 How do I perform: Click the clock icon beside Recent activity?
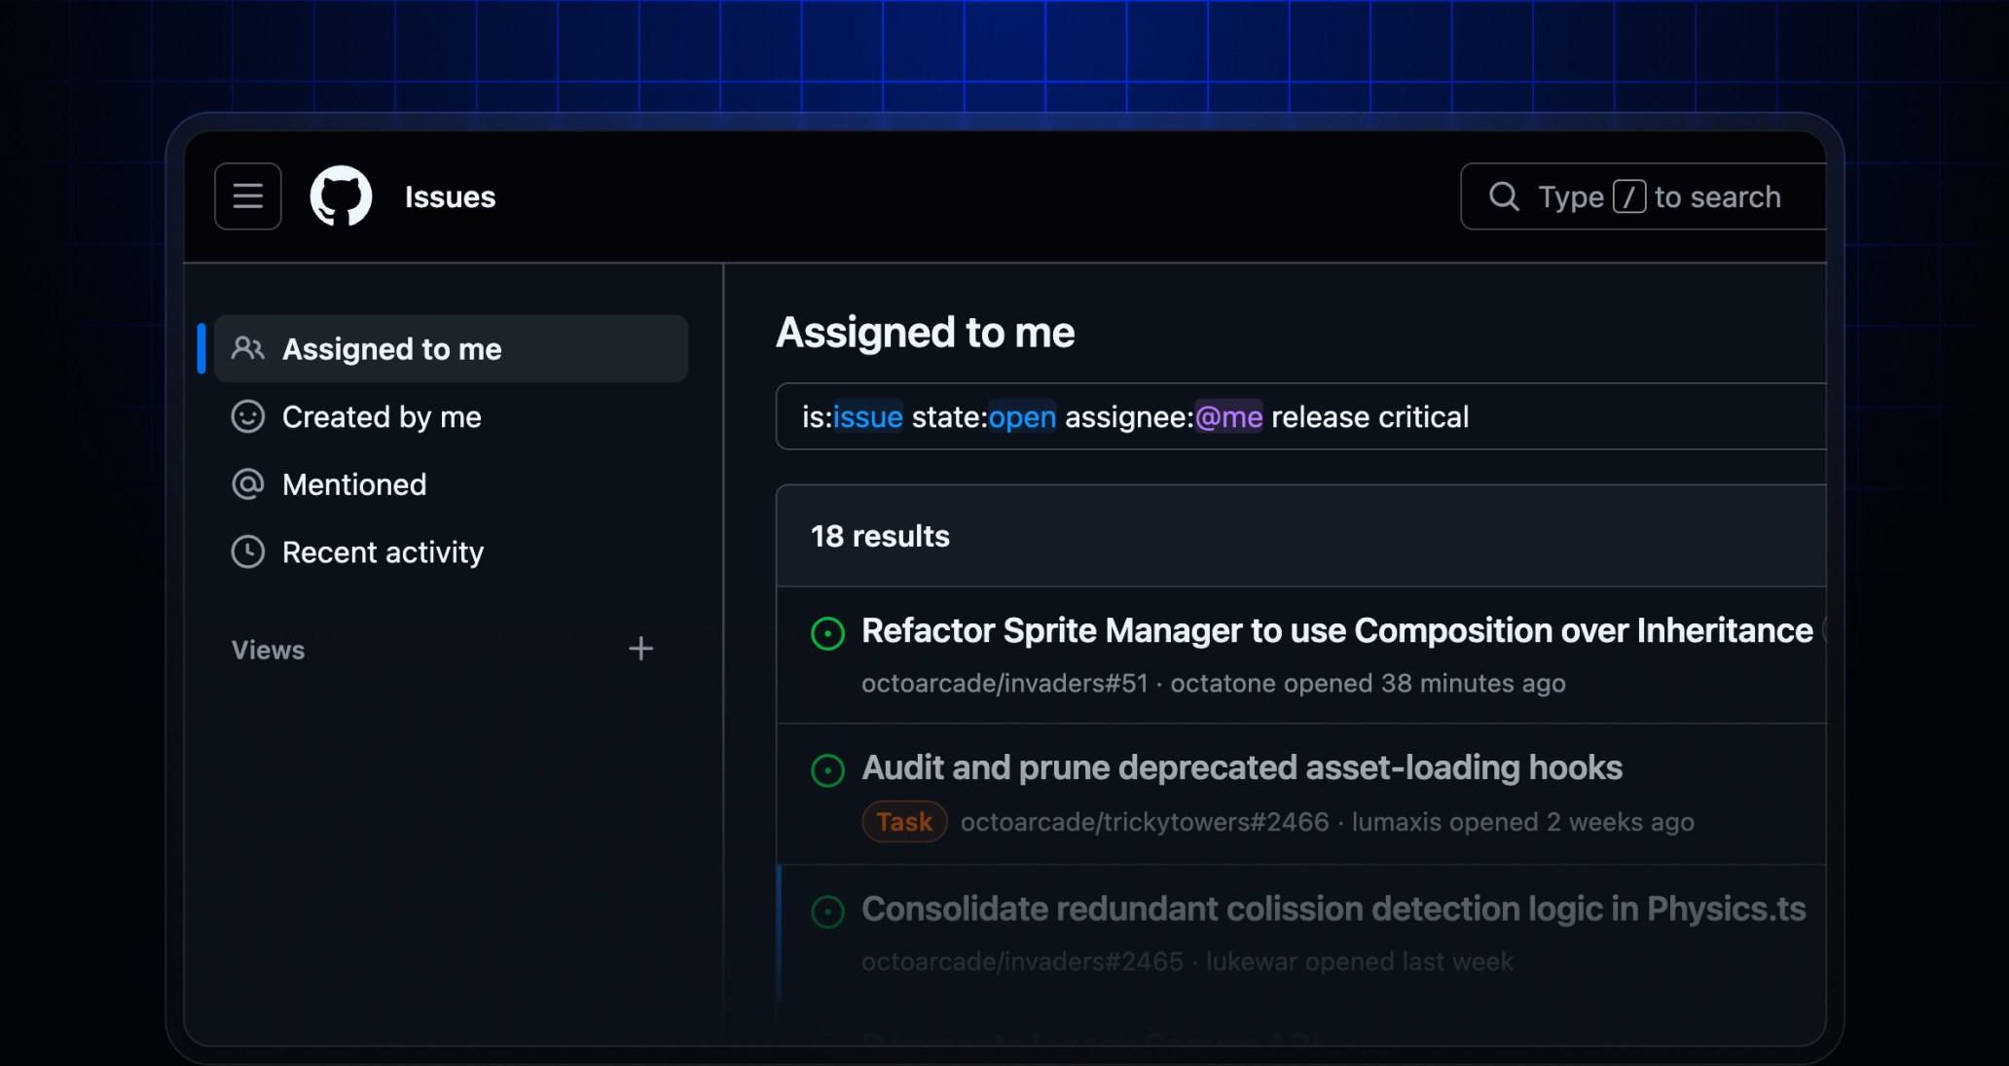(248, 551)
